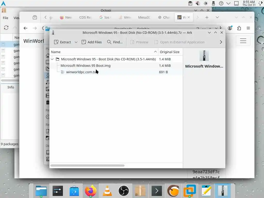Click Add Files in Ark toolbar
Screen dimensions: 264x198
(x=92, y=42)
